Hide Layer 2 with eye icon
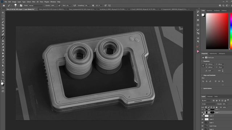232x130 pixels. click(x=202, y=119)
